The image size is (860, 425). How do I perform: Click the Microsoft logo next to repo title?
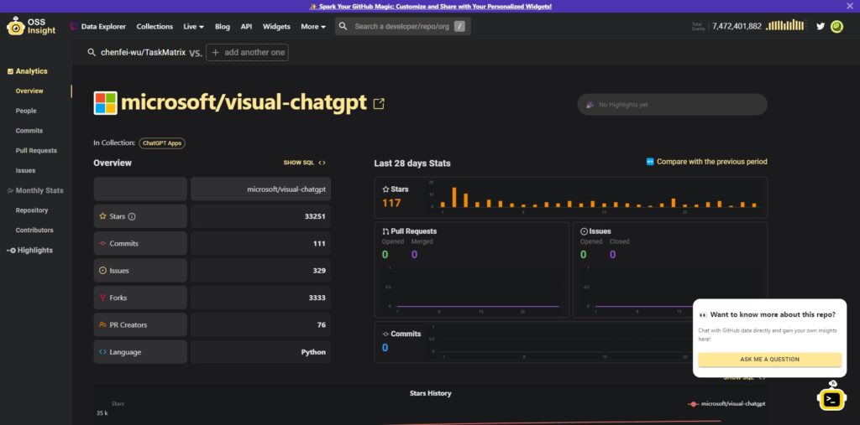tap(105, 103)
